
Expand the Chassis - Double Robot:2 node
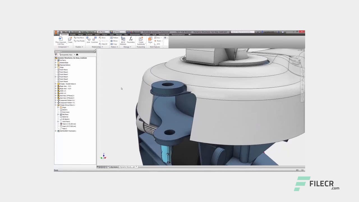click(x=56, y=84)
